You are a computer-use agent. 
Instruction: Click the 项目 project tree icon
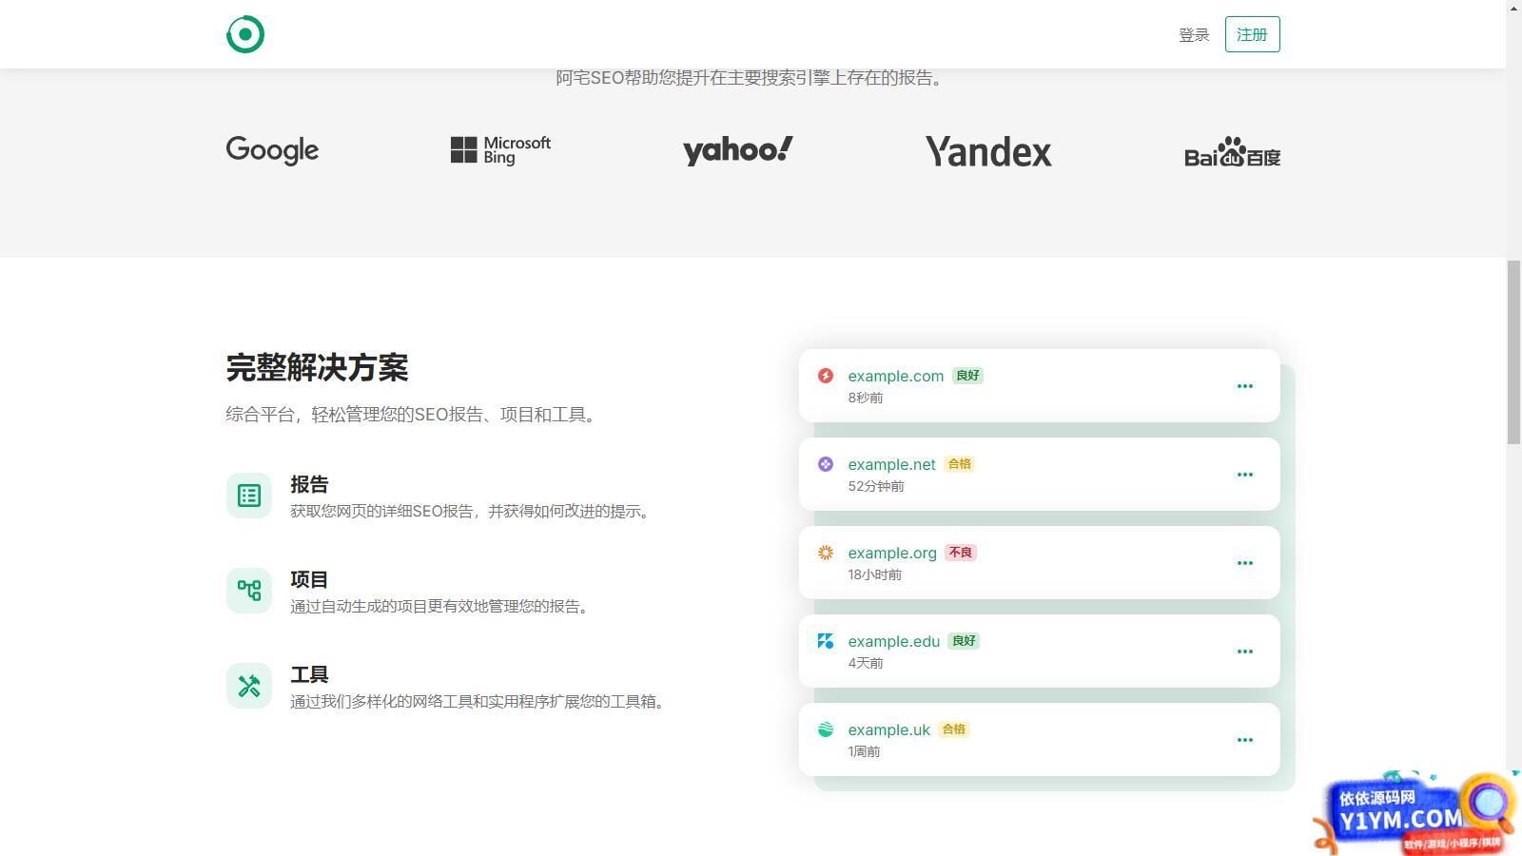(x=249, y=591)
